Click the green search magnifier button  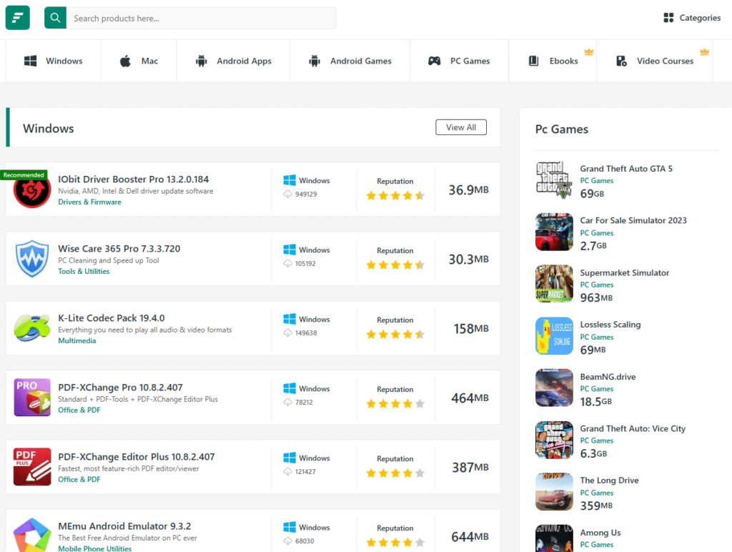[x=56, y=18]
